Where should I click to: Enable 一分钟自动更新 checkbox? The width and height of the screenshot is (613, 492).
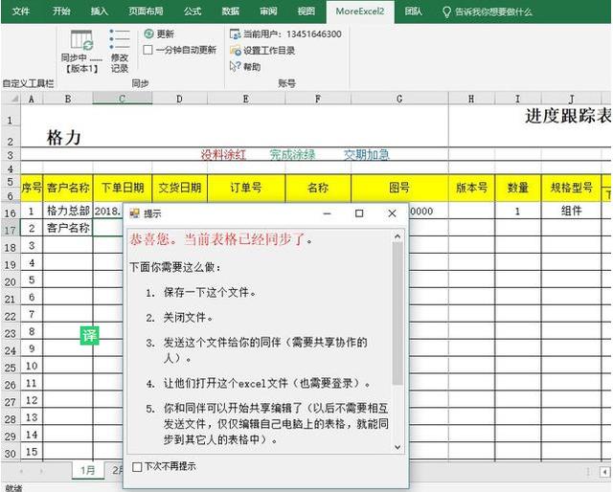148,50
